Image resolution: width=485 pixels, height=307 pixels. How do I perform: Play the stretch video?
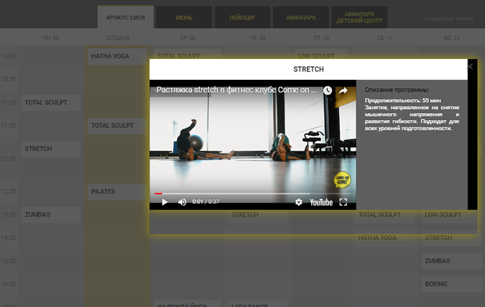(x=165, y=202)
